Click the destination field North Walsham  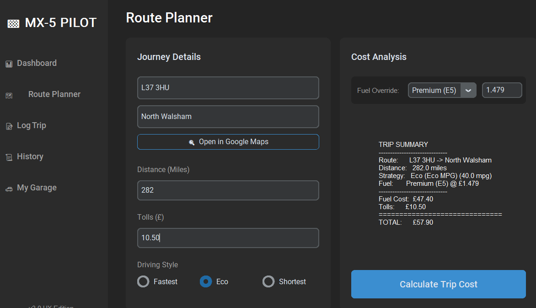228,117
